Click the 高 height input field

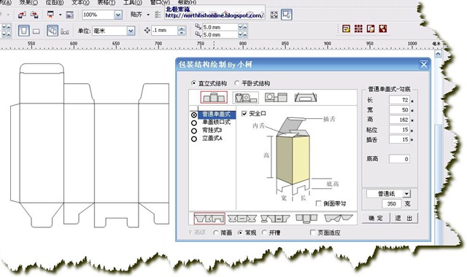[x=399, y=120]
